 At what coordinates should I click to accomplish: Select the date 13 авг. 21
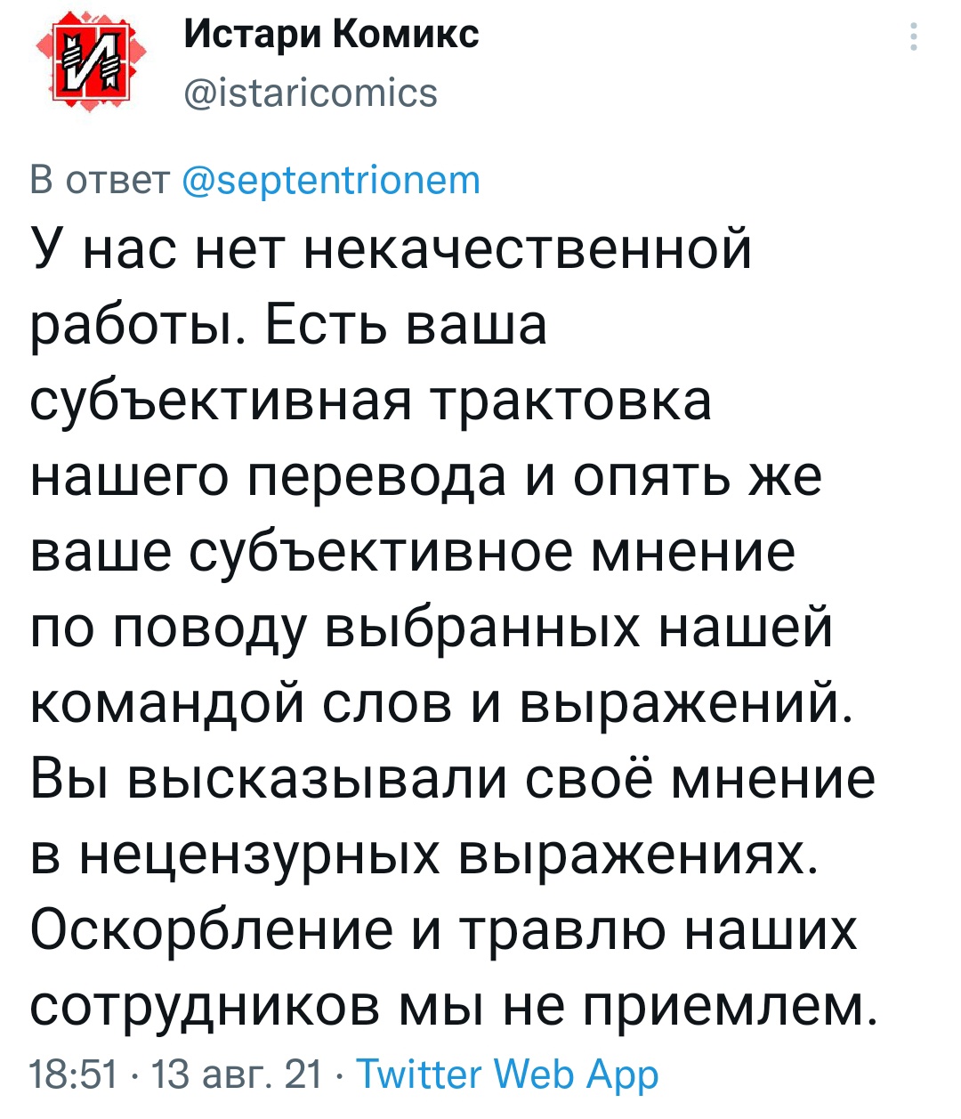(x=237, y=1075)
